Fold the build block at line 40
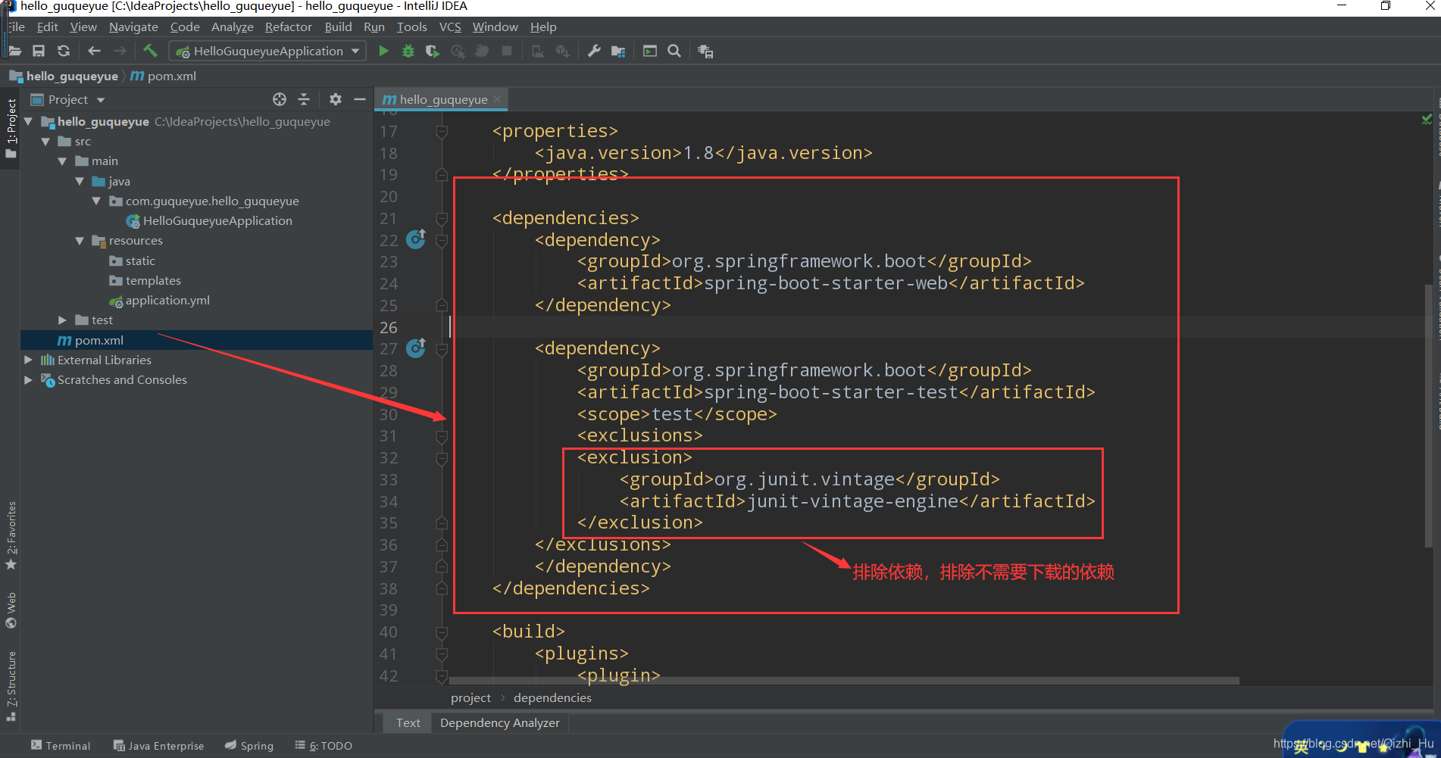The image size is (1441, 758). point(442,632)
